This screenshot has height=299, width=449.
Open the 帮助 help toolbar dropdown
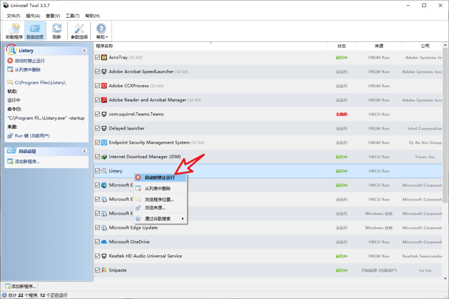pyautogui.click(x=101, y=31)
